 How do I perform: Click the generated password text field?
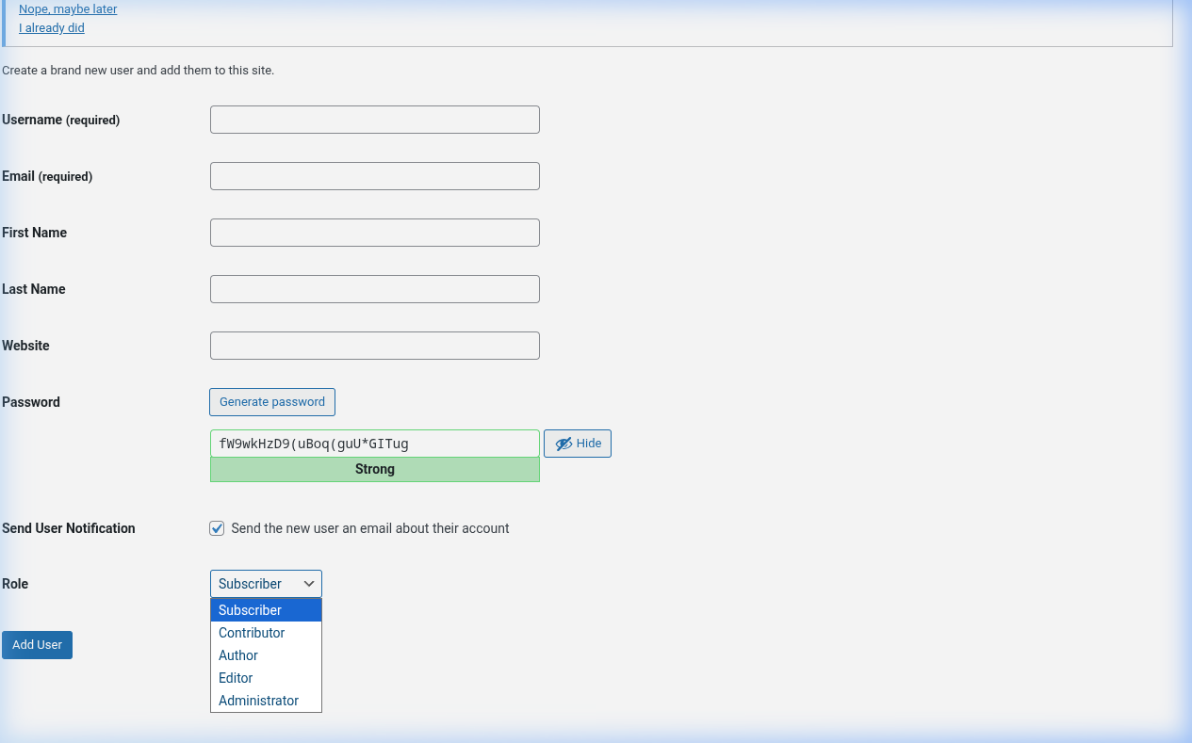coord(374,443)
